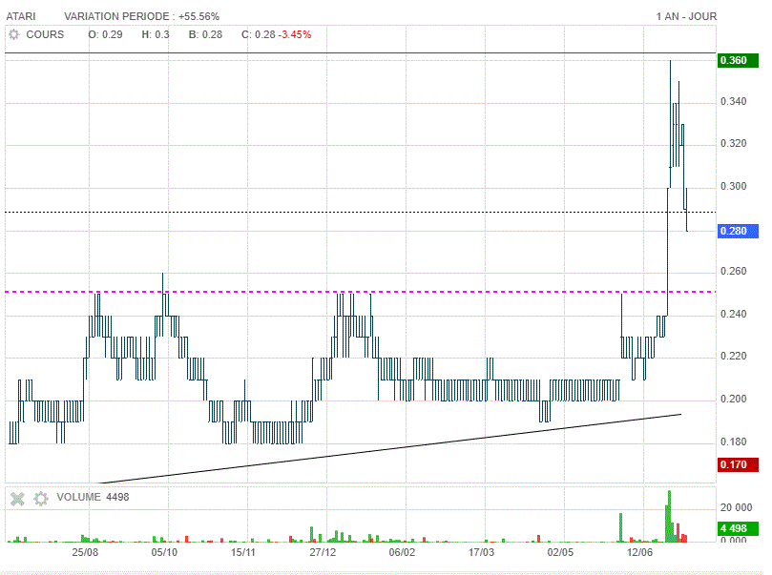This screenshot has width=772, height=575.
Task: Select the blue 0.280 current price label
Action: tap(738, 231)
